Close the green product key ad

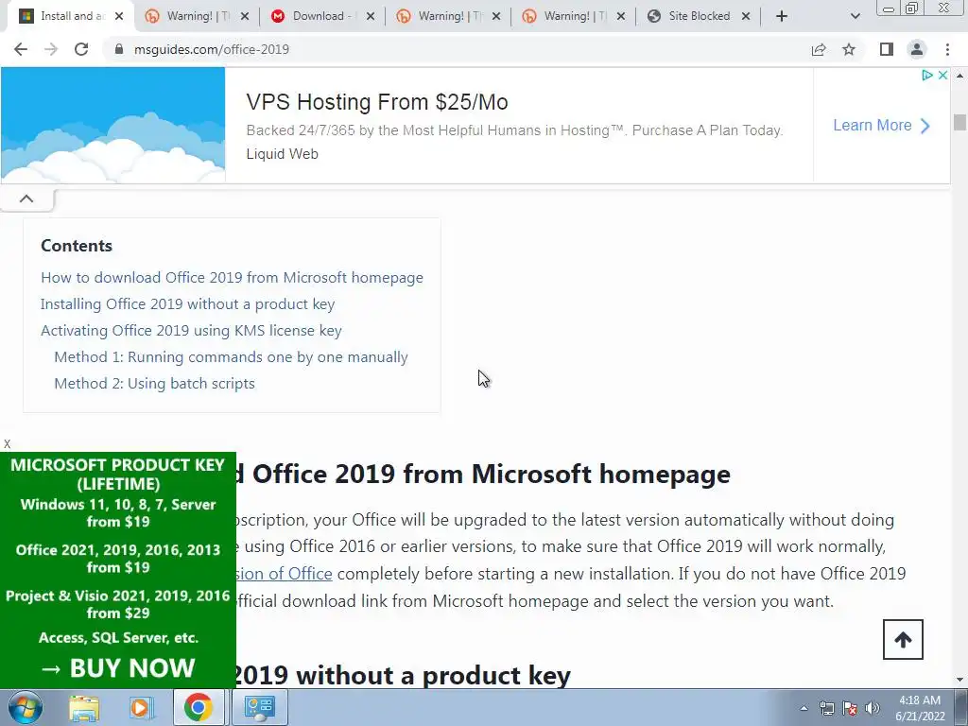click(x=7, y=444)
